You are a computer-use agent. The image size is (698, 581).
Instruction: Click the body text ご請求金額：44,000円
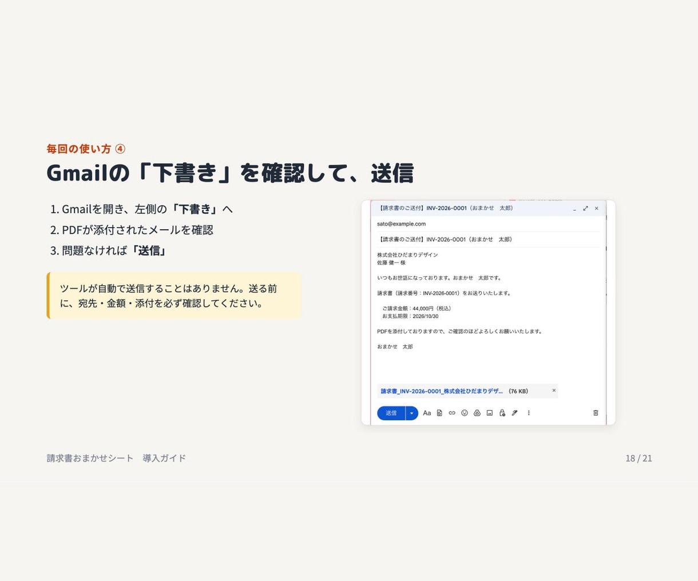(x=418, y=308)
